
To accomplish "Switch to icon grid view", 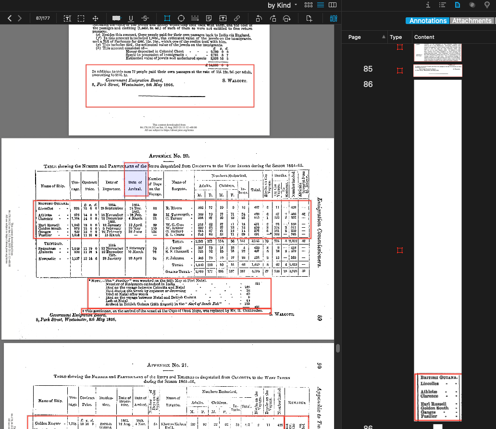I will (309, 5).
